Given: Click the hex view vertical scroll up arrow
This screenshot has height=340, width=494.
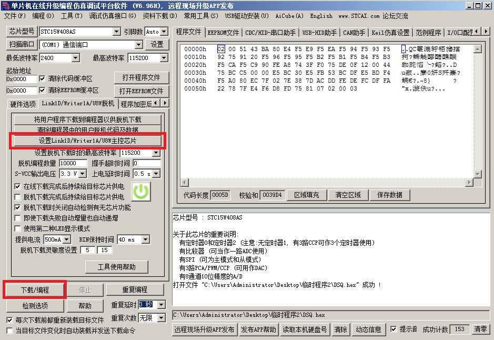Looking at the screenshot, I should coord(478,49).
